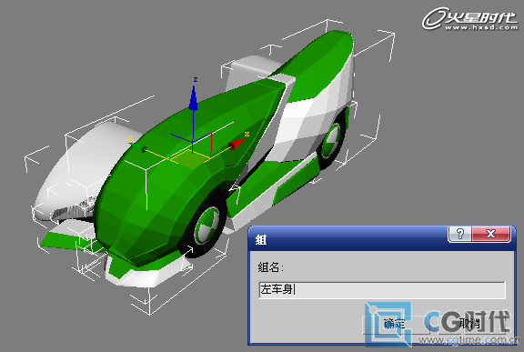Image resolution: width=524 pixels, height=352 pixels.
Task: Click the yellow XY plane handle of the gizmo
Action: (189, 158)
